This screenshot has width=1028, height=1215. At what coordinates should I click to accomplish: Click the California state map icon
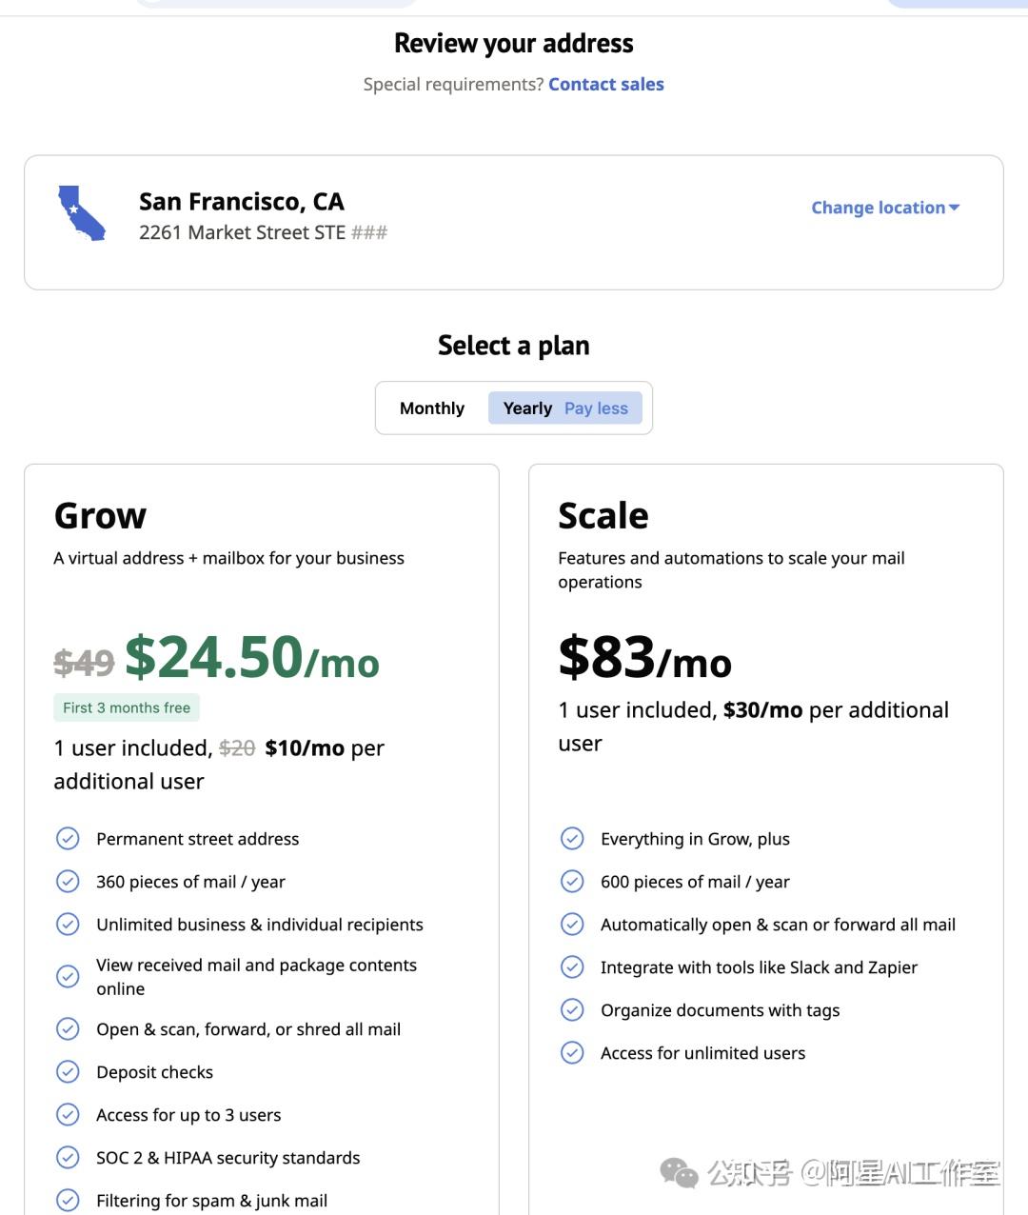[81, 213]
